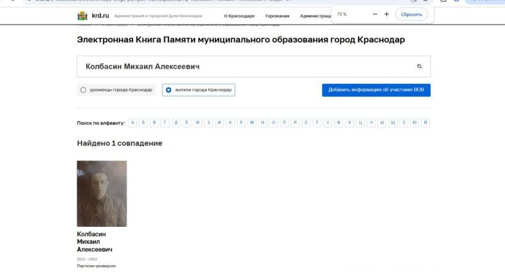505x272 pixels.
Task: Click the krd.ru coat of arms logo
Action: tap(82, 16)
